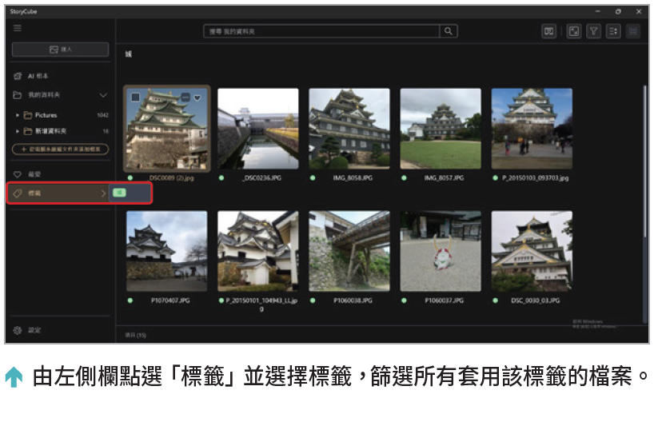Viewport: 654px width, 426px height.
Task: Select the P_20150101_104943_LL.jpg thumbnail
Action: point(258,251)
